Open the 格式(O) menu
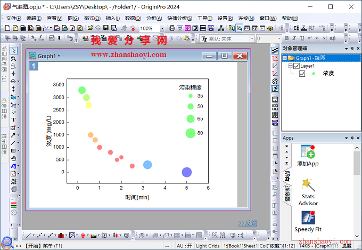 pyautogui.click(x=92, y=18)
